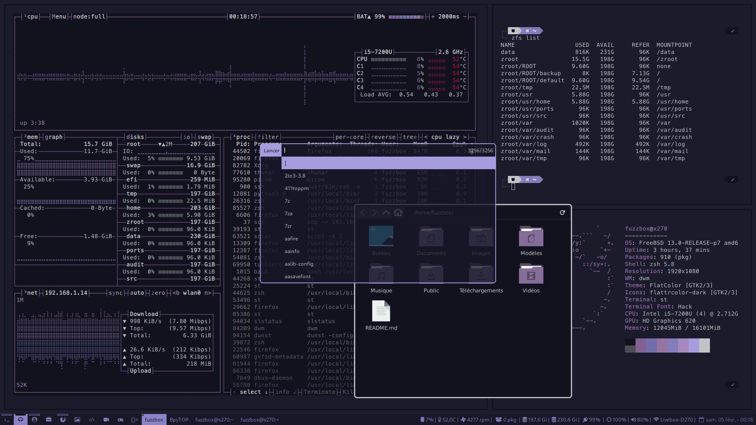Click the left arrow before cpu lazy
Viewport: 756px width, 425px height.
[426, 137]
